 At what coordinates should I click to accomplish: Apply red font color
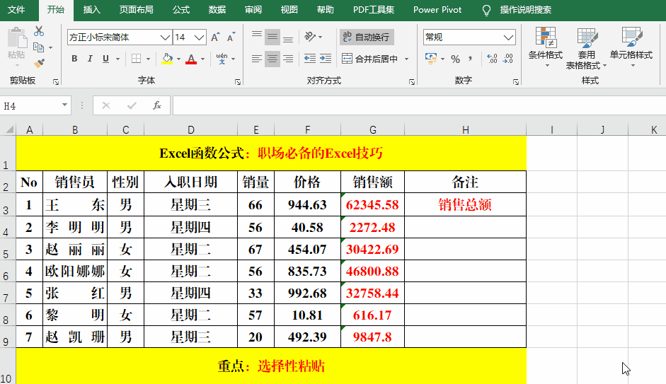[191, 59]
